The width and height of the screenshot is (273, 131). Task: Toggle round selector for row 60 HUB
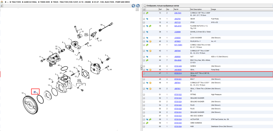[144, 126]
